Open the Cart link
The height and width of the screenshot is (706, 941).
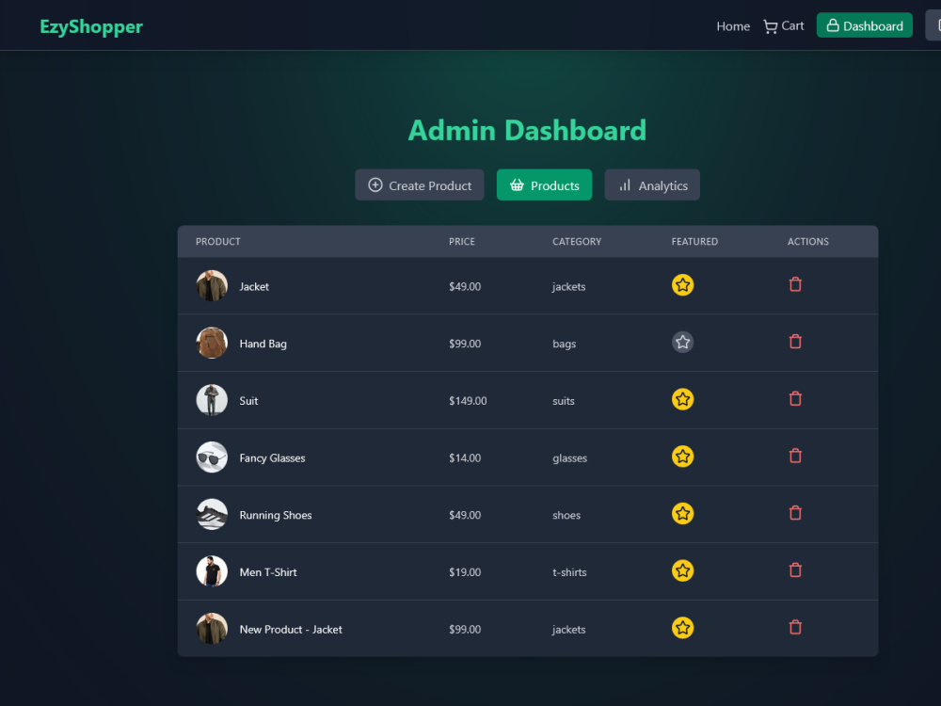point(784,25)
